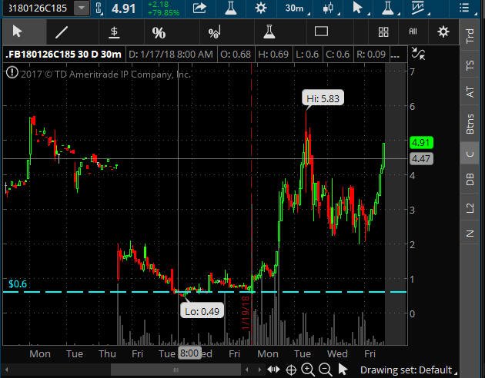Select the trendline drawing tool
This screenshot has height=378, width=485.
click(62, 32)
